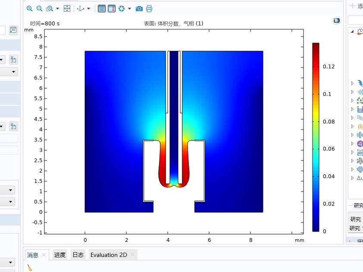Click the semiconductor layers icon
This screenshot has width=363, height=272.
360,161
